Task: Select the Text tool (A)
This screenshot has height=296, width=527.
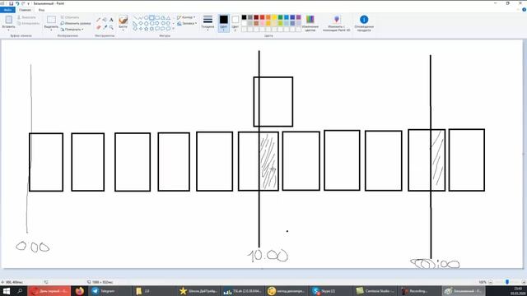Action: [x=111, y=20]
